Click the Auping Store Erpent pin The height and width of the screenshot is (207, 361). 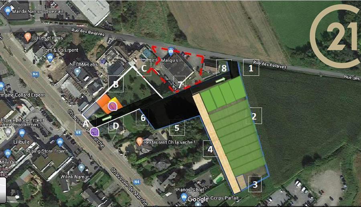[60, 142]
